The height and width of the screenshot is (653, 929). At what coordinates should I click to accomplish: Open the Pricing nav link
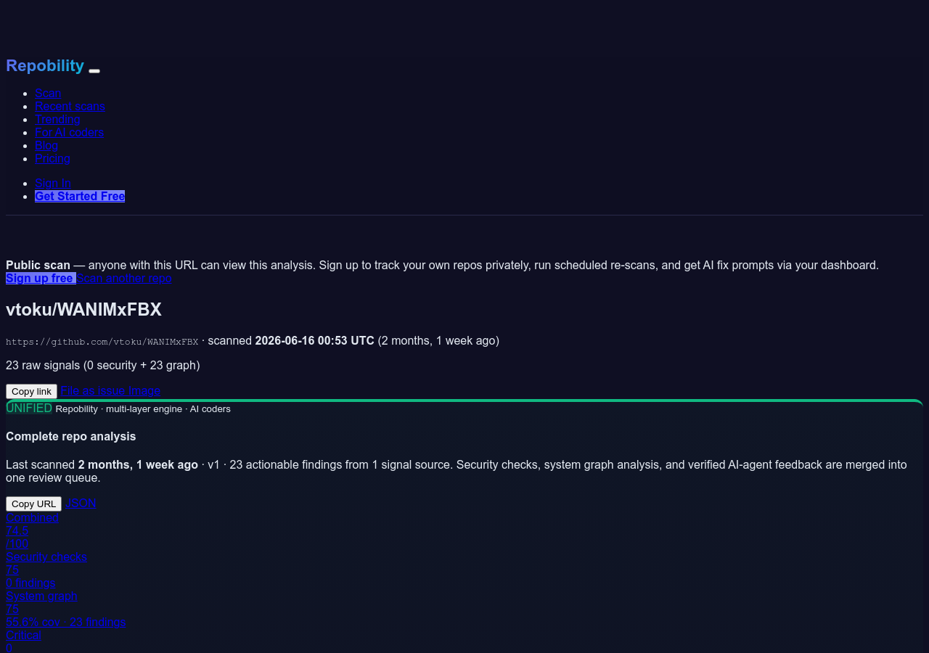point(52,158)
